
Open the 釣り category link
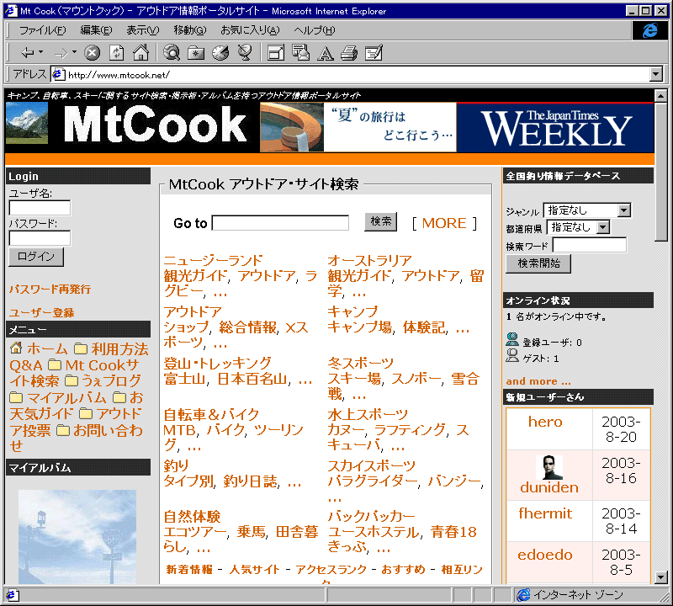coord(176,465)
